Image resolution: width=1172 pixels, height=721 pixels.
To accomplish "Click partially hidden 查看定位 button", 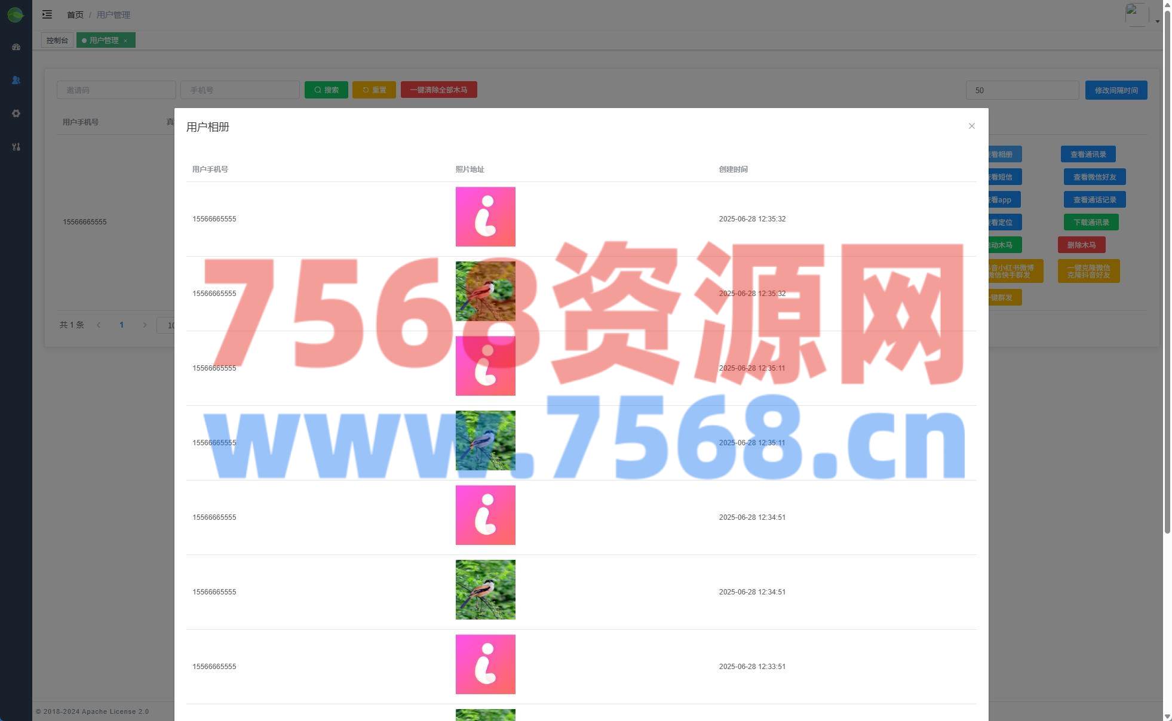I will pos(1005,222).
